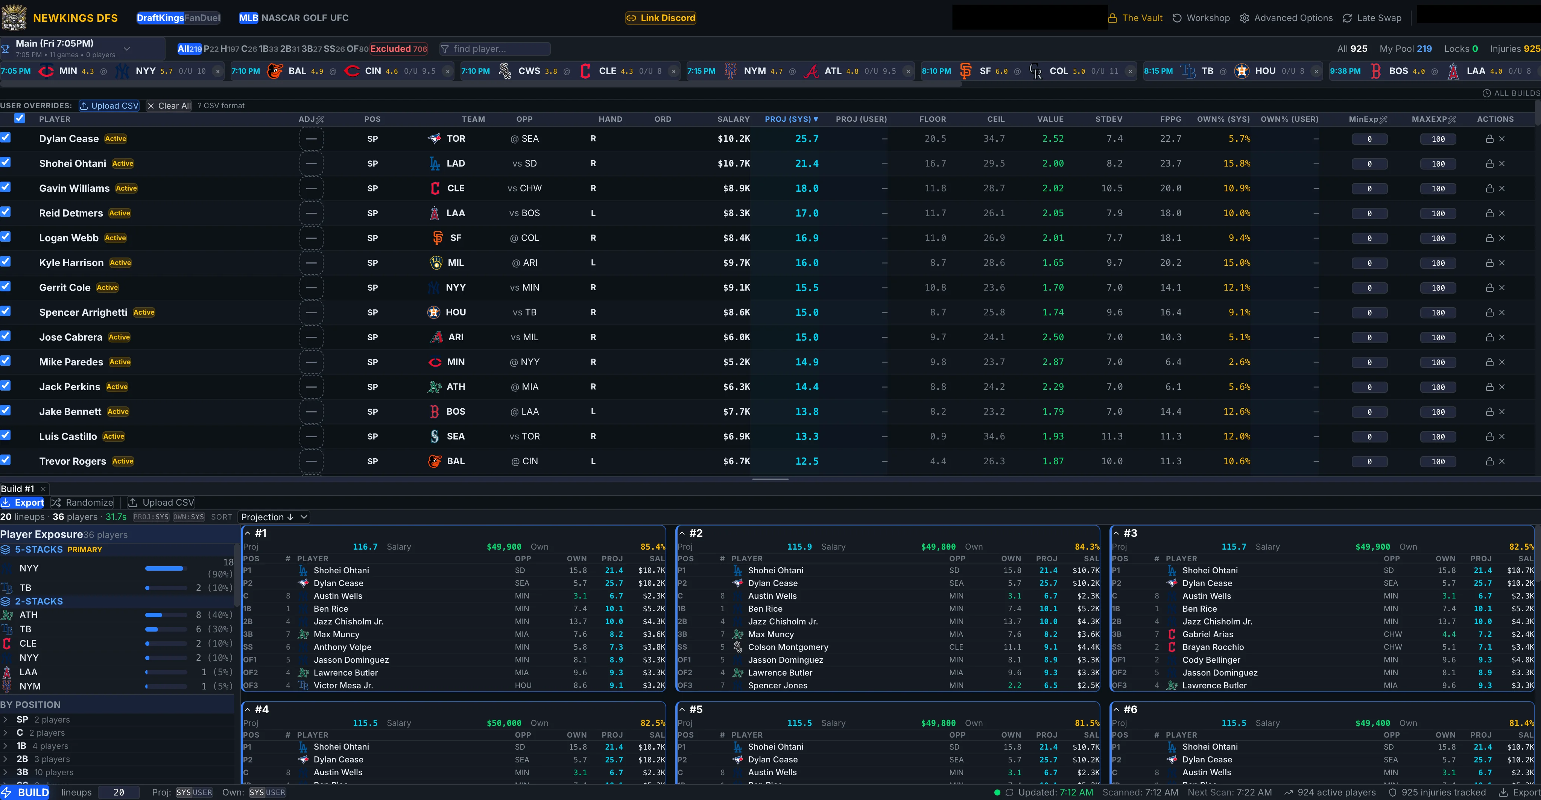Click the Randomize button
Image resolution: width=1541 pixels, height=800 pixels.
(x=82, y=503)
